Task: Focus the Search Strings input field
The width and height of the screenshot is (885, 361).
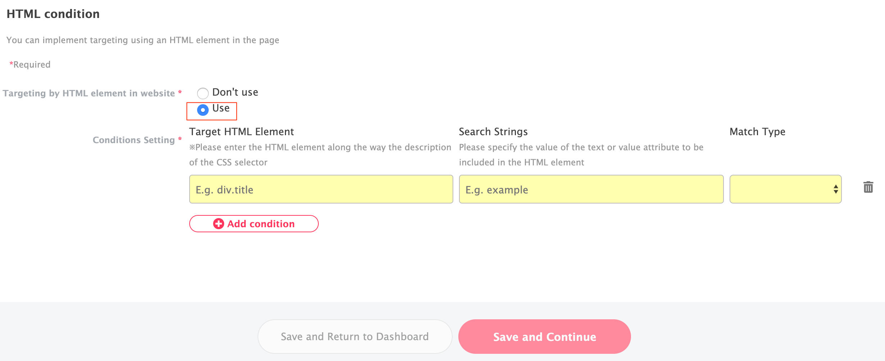Action: click(x=591, y=189)
